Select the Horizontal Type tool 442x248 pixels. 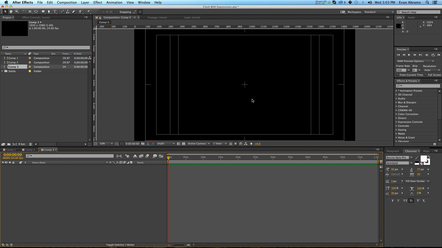point(55,11)
